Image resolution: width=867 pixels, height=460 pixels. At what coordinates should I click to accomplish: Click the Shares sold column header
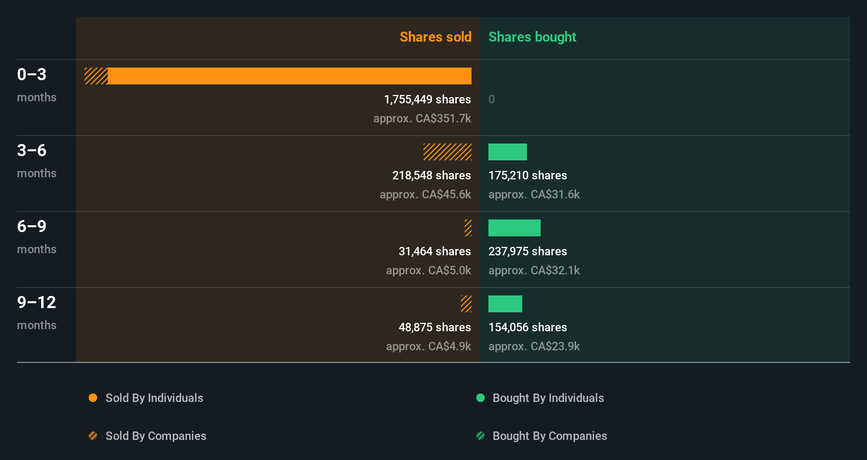pos(436,37)
